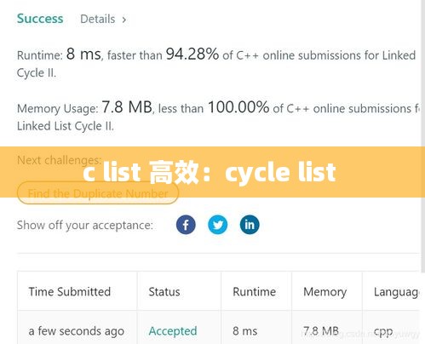Click the Time Submitted column header
This screenshot has width=425, height=344.
(70, 292)
